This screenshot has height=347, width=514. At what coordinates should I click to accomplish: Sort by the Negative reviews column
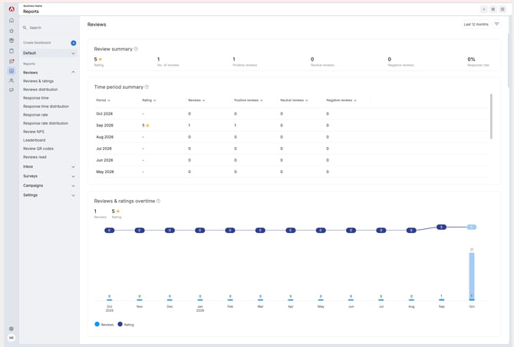[x=341, y=100]
